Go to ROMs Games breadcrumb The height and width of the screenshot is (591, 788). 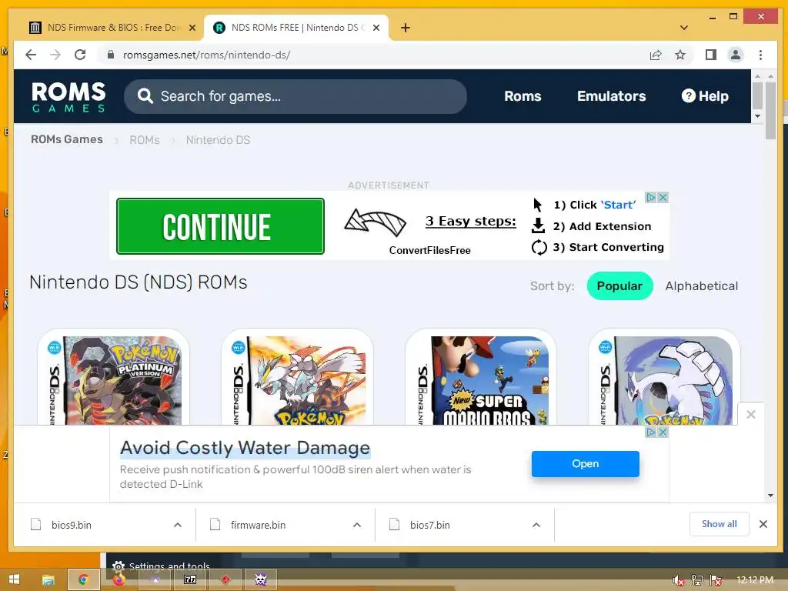[67, 140]
